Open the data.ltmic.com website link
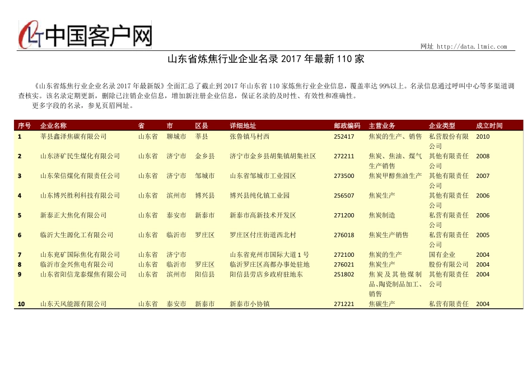The image size is (532, 376). [472, 46]
